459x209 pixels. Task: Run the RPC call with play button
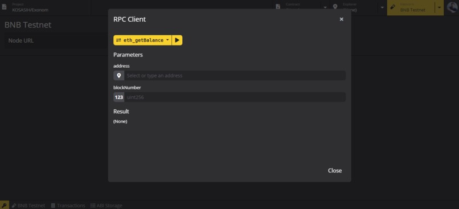coord(177,40)
